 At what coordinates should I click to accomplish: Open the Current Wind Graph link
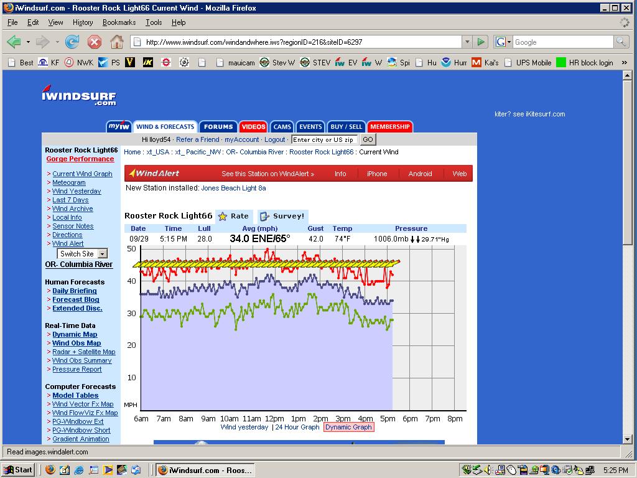pyautogui.click(x=83, y=174)
